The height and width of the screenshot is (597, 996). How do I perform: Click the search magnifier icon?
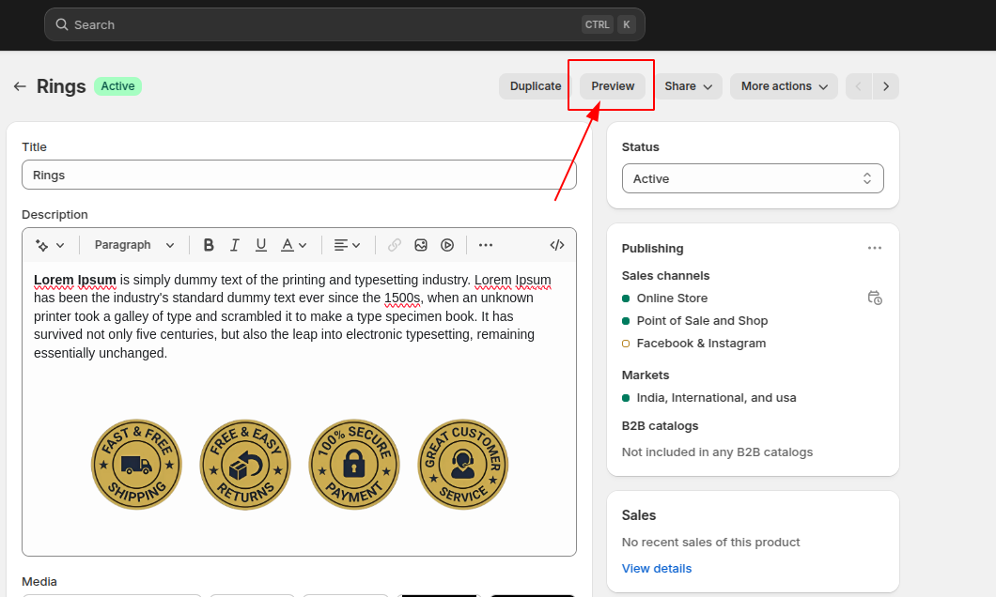tap(62, 24)
